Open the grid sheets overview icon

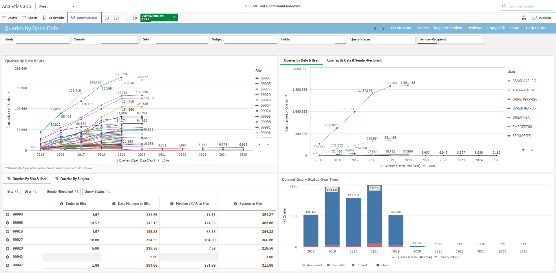pos(524,18)
